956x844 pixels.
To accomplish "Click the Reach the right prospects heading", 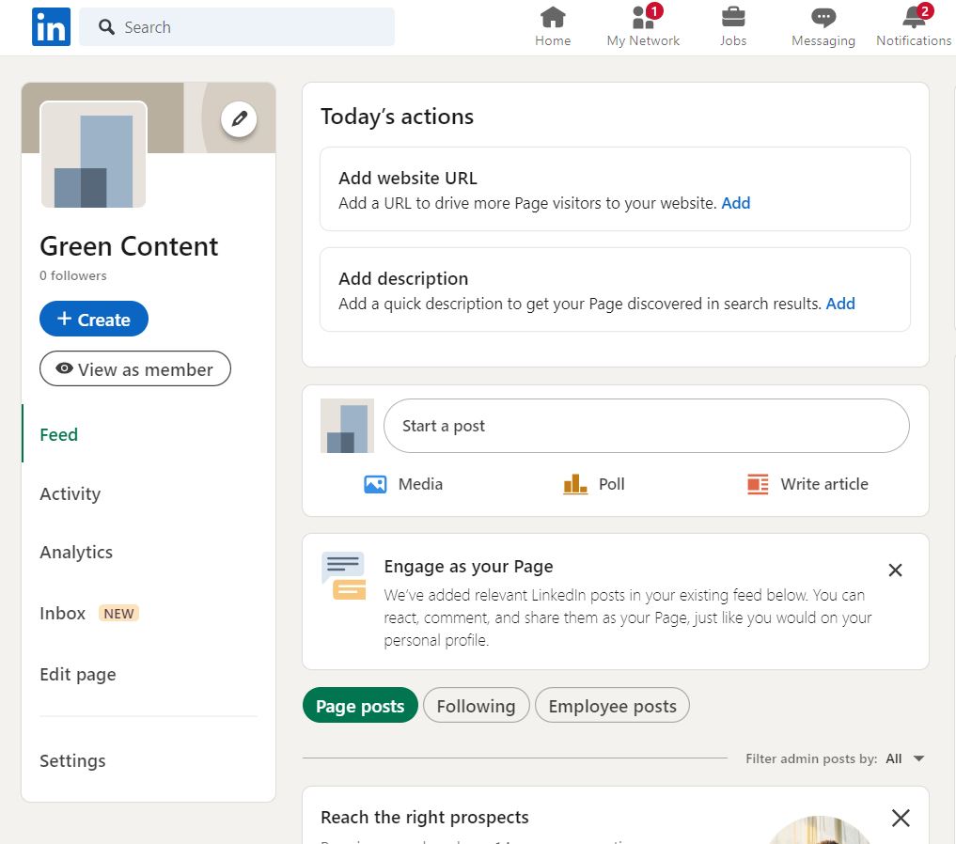I will [x=424, y=817].
